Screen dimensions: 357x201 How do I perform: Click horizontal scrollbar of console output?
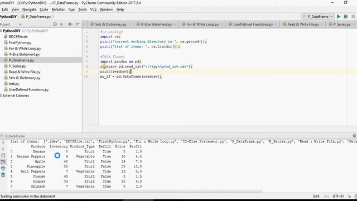pos(136,191)
